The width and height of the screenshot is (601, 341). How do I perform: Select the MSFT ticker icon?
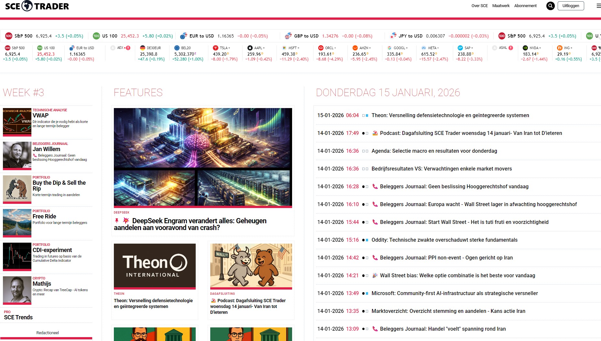click(x=284, y=48)
